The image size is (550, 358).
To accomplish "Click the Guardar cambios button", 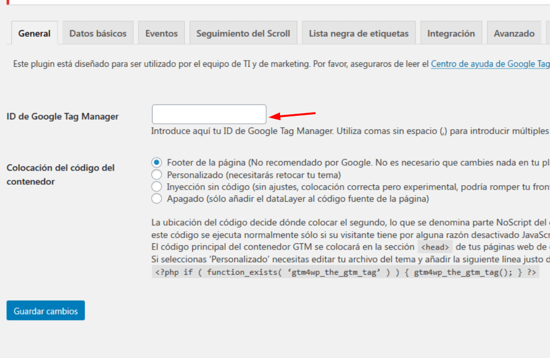I will point(46,310).
